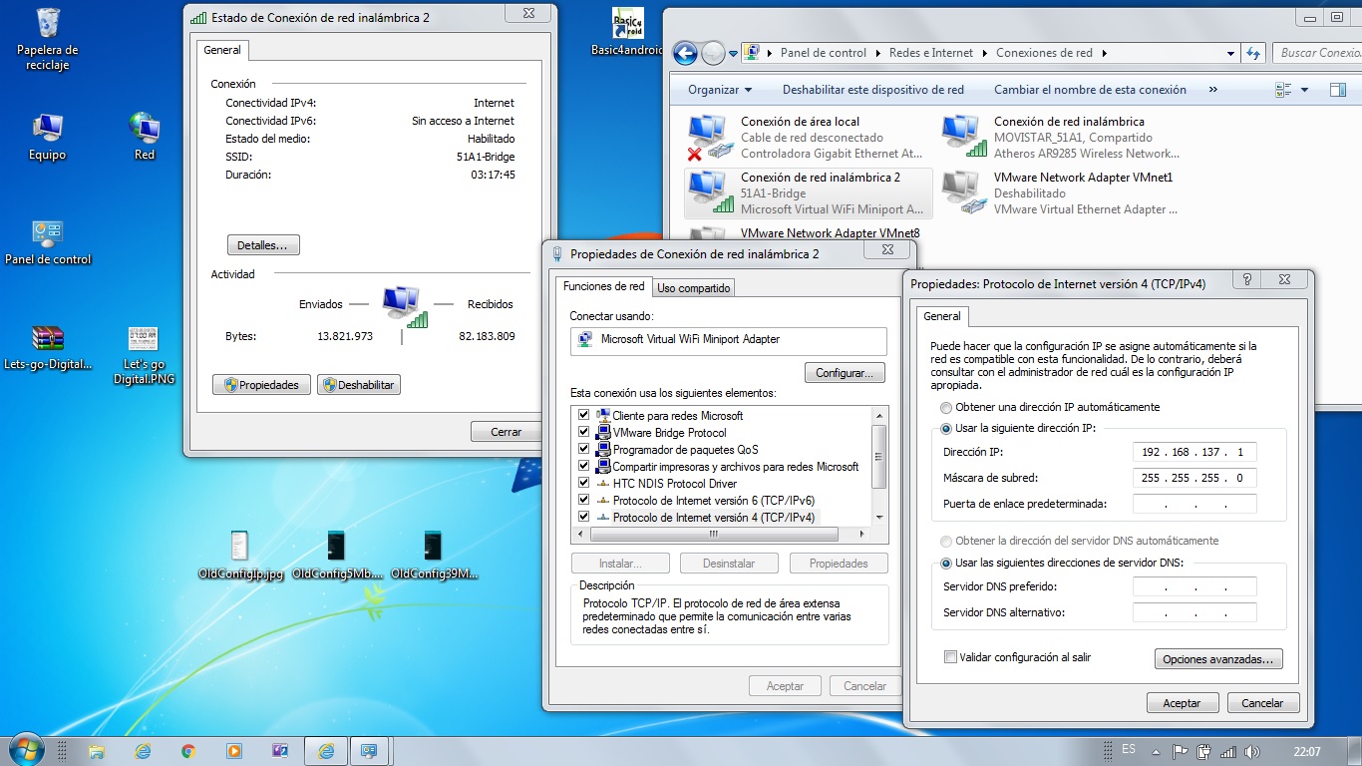Uncheck Programador de paquetes QoS
The width and height of the screenshot is (1362, 766).
pyautogui.click(x=584, y=449)
